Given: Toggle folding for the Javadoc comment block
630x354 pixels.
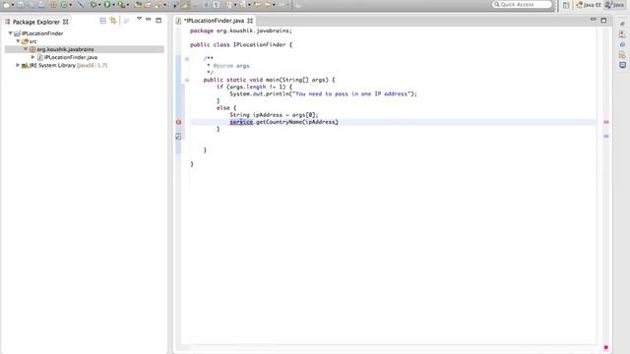Looking at the screenshot, I should click(187, 59).
